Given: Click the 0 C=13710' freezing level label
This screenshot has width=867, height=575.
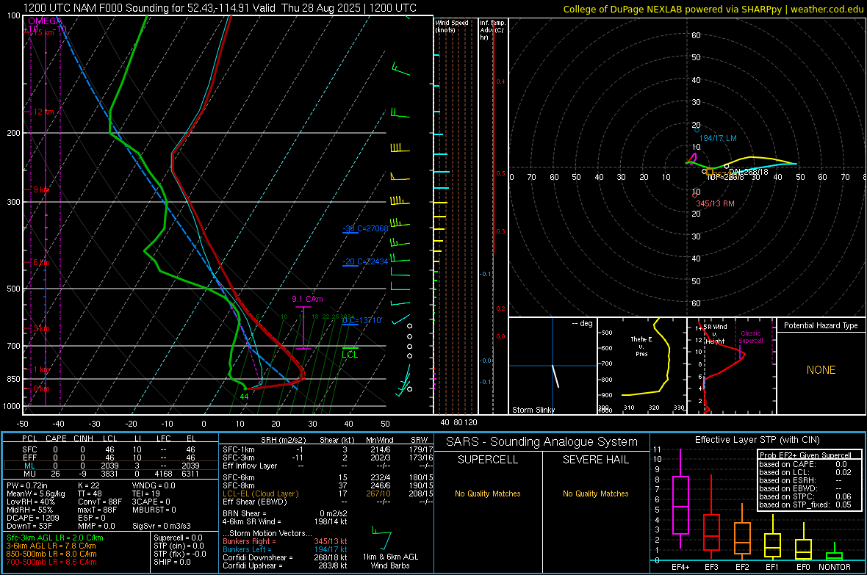Looking at the screenshot, I should pos(362,320).
